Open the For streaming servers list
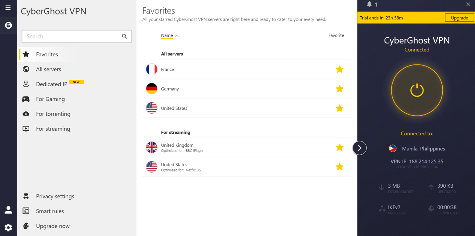The height and width of the screenshot is (236, 475). point(52,128)
